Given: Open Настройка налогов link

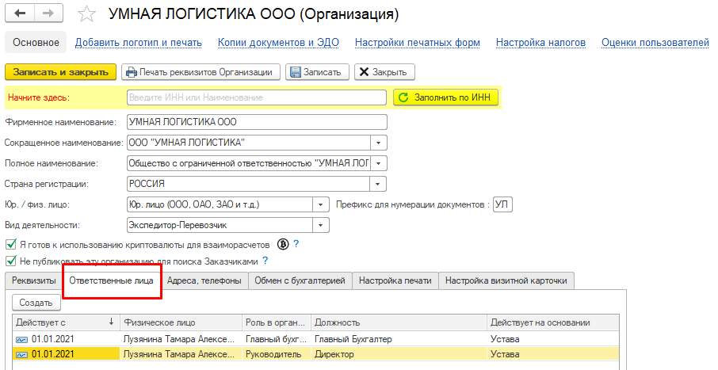Looking at the screenshot, I should point(540,43).
